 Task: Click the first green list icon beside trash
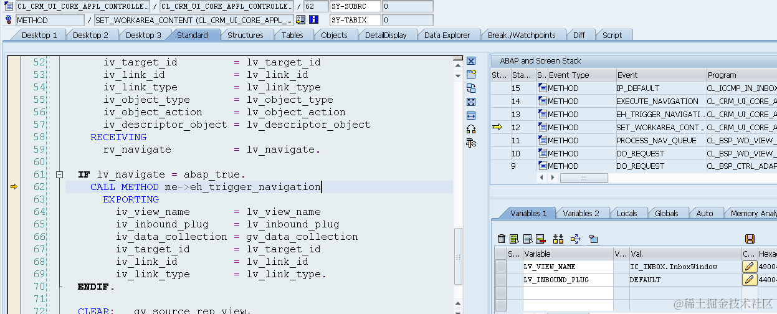514,239
